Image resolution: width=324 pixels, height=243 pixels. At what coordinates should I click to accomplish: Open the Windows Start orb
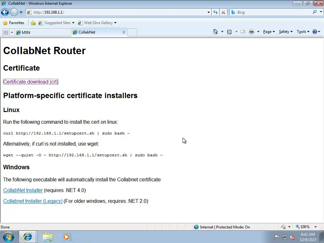[x=9, y=237]
